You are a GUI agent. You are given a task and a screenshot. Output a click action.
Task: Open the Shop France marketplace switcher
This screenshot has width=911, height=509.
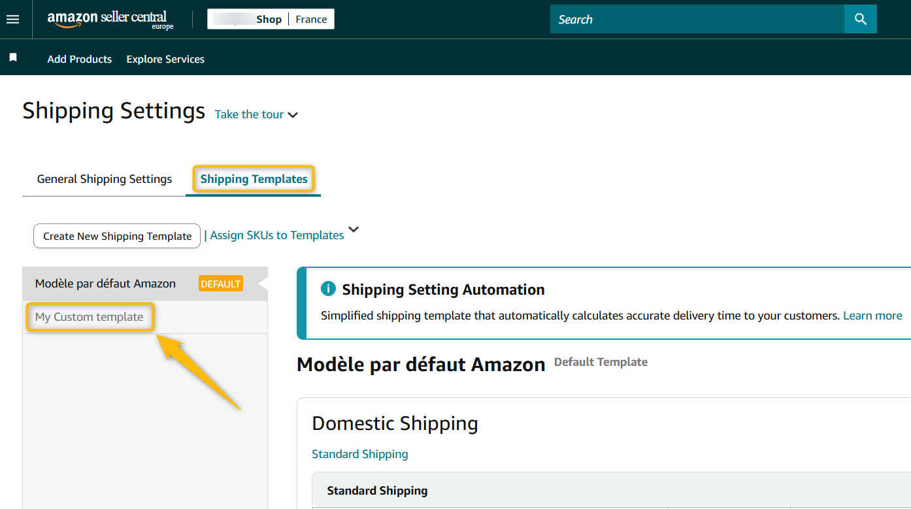[x=271, y=19]
